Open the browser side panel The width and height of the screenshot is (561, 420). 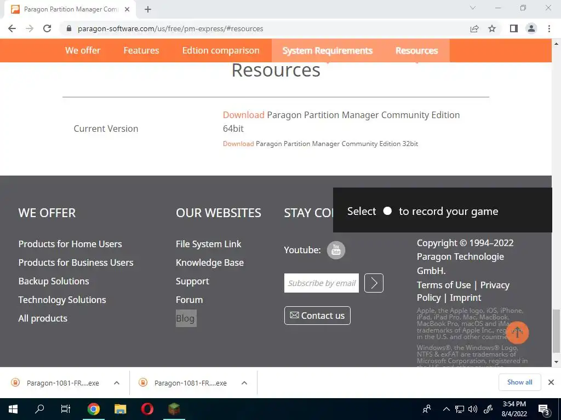tap(513, 28)
